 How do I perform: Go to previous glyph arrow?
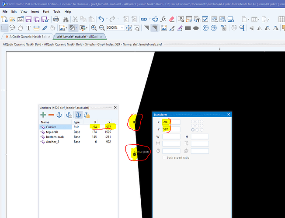205,28
